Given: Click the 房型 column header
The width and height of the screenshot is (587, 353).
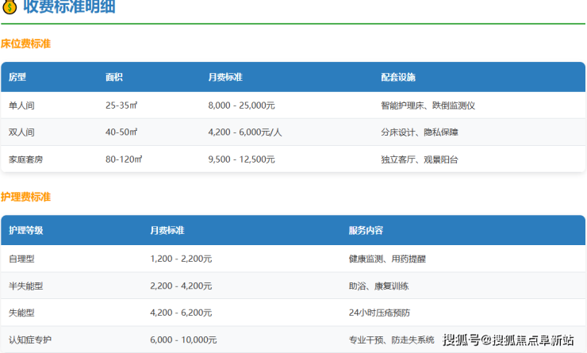Looking at the screenshot, I should coord(17,77).
